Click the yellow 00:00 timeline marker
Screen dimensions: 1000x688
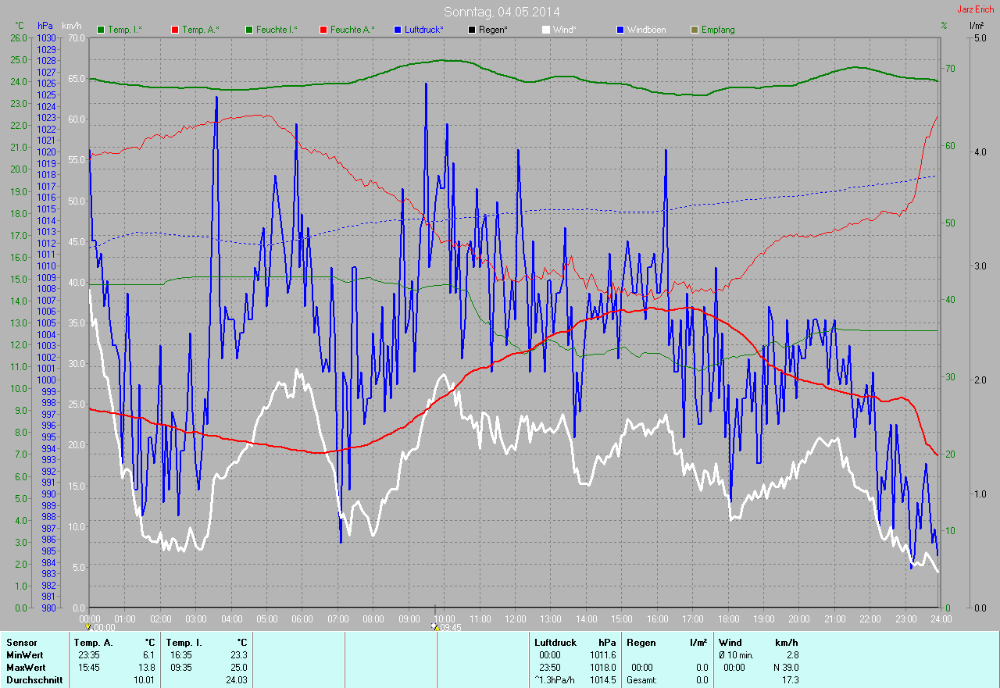(x=88, y=626)
